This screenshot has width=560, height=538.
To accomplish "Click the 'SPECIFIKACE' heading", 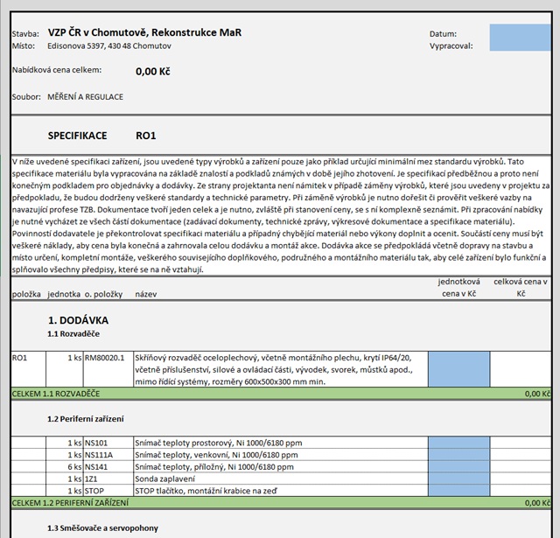I will [x=78, y=136].
